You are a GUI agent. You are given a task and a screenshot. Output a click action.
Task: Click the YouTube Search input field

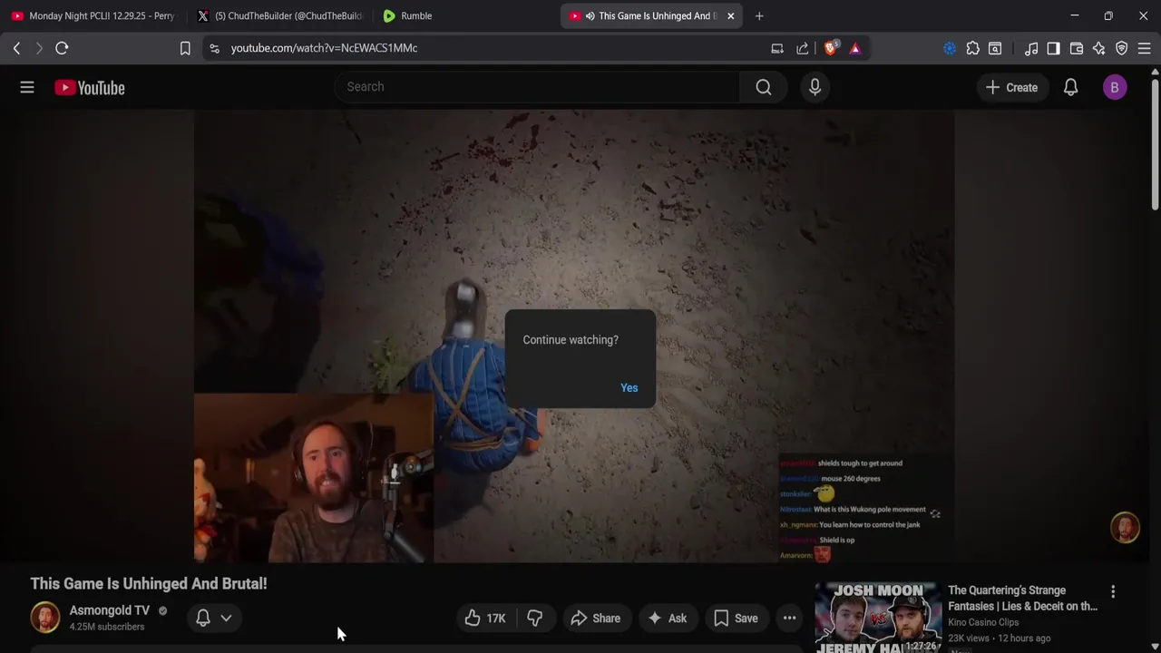coord(537,87)
